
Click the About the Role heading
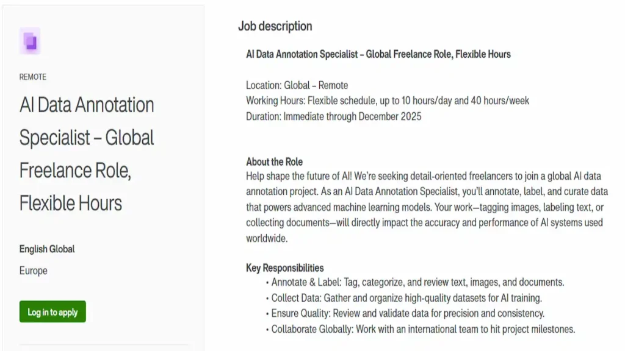click(x=274, y=161)
